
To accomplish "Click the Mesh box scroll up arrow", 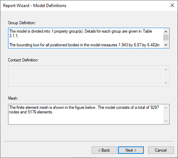I will (x=166, y=108).
